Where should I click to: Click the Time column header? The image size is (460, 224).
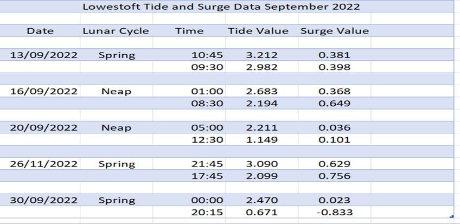tap(189, 31)
